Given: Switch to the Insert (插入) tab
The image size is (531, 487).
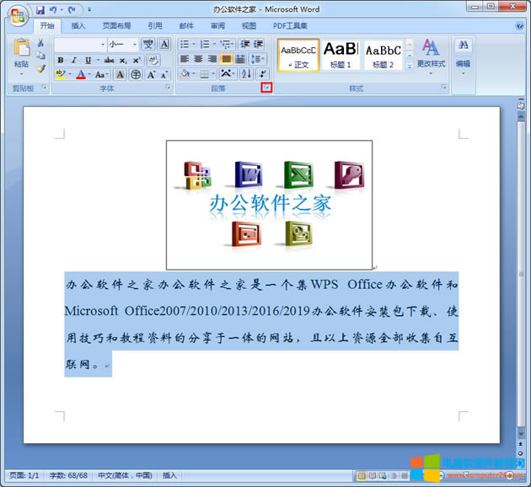Looking at the screenshot, I should [x=78, y=26].
